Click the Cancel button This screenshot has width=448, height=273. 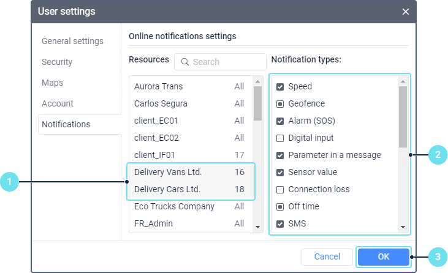(x=327, y=257)
